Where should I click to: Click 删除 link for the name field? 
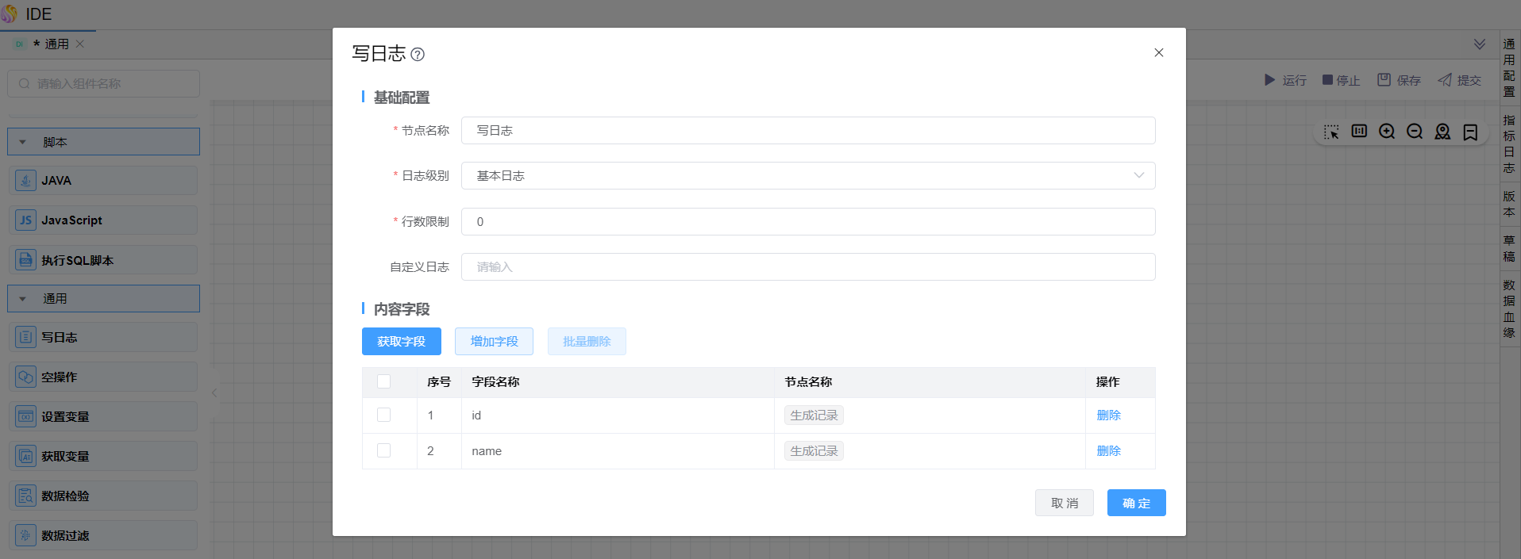[1108, 450]
